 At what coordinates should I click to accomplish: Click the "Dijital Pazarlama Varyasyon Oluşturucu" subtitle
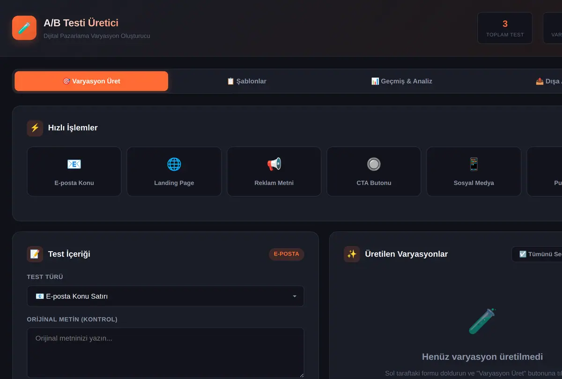tap(97, 36)
